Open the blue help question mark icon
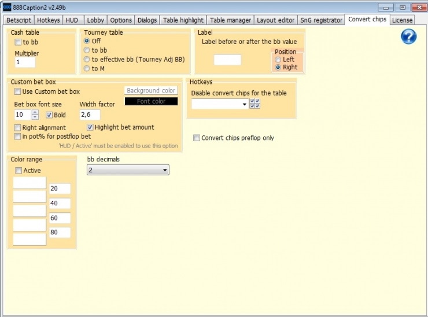 [408, 36]
